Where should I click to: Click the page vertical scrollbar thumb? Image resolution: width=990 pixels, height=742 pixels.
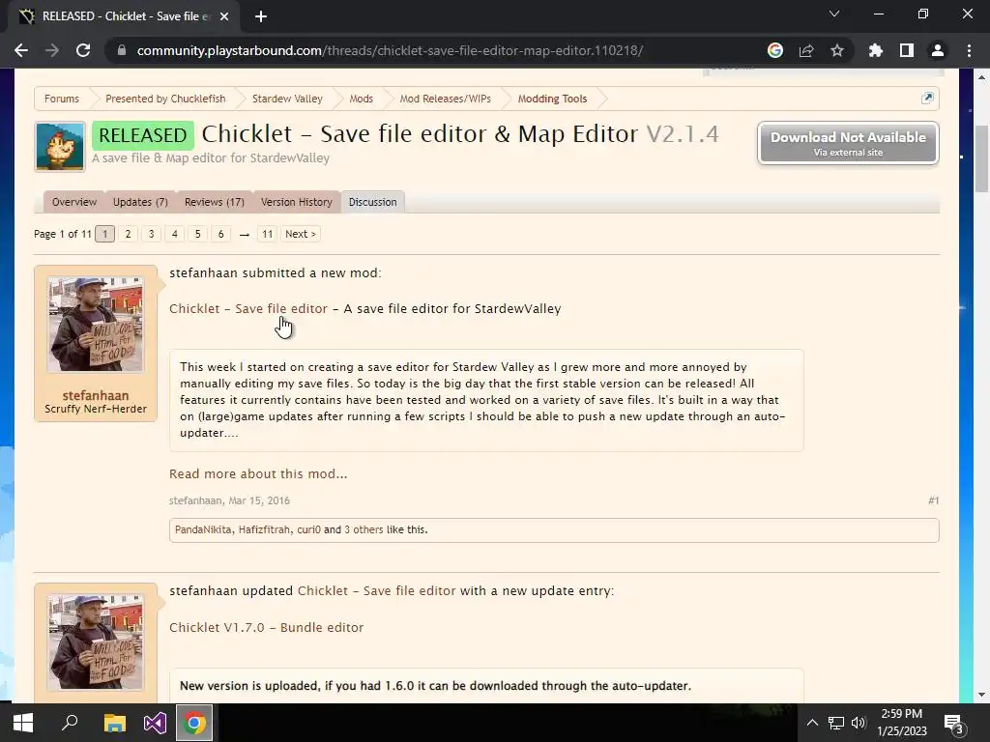(x=981, y=159)
